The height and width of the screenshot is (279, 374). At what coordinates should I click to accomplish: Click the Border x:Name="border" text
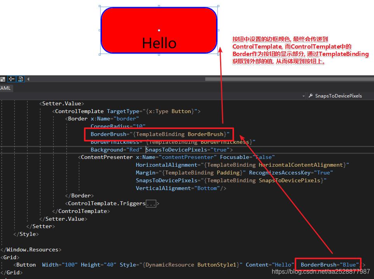(x=102, y=119)
